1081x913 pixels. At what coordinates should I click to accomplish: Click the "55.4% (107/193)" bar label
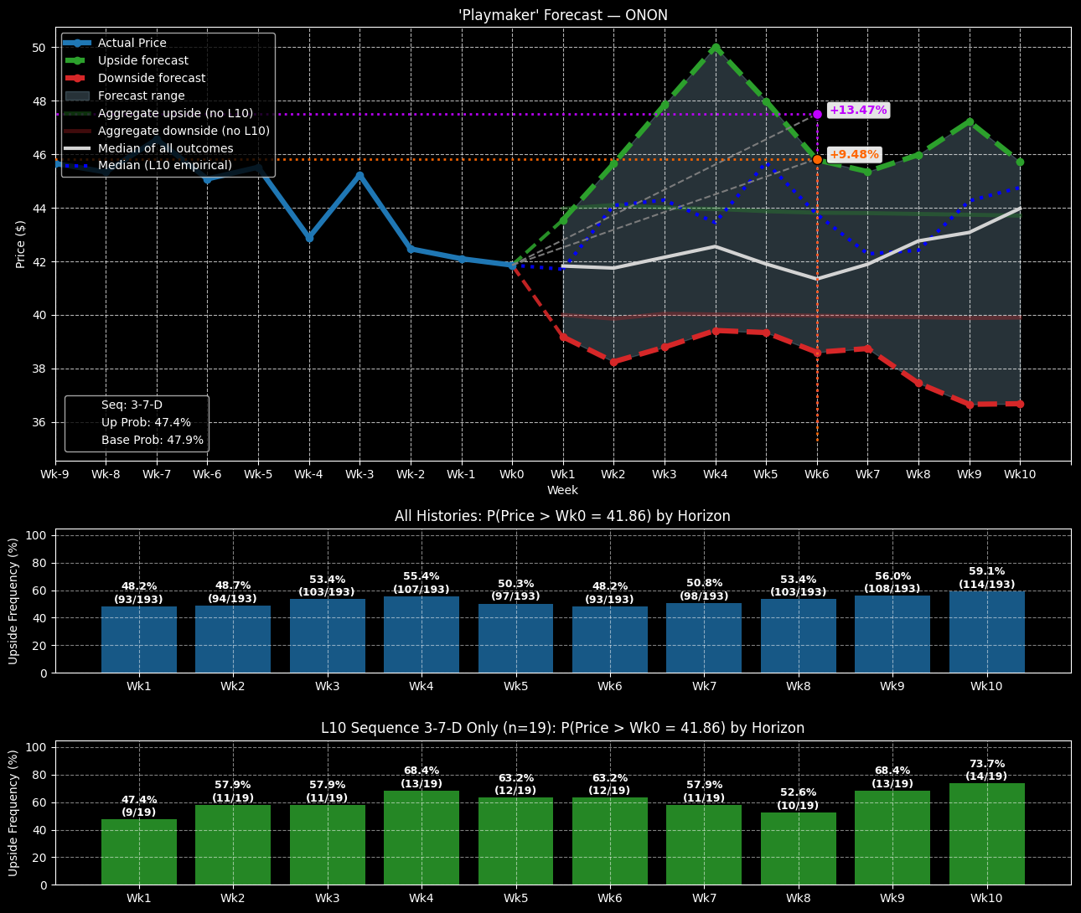[x=422, y=583]
